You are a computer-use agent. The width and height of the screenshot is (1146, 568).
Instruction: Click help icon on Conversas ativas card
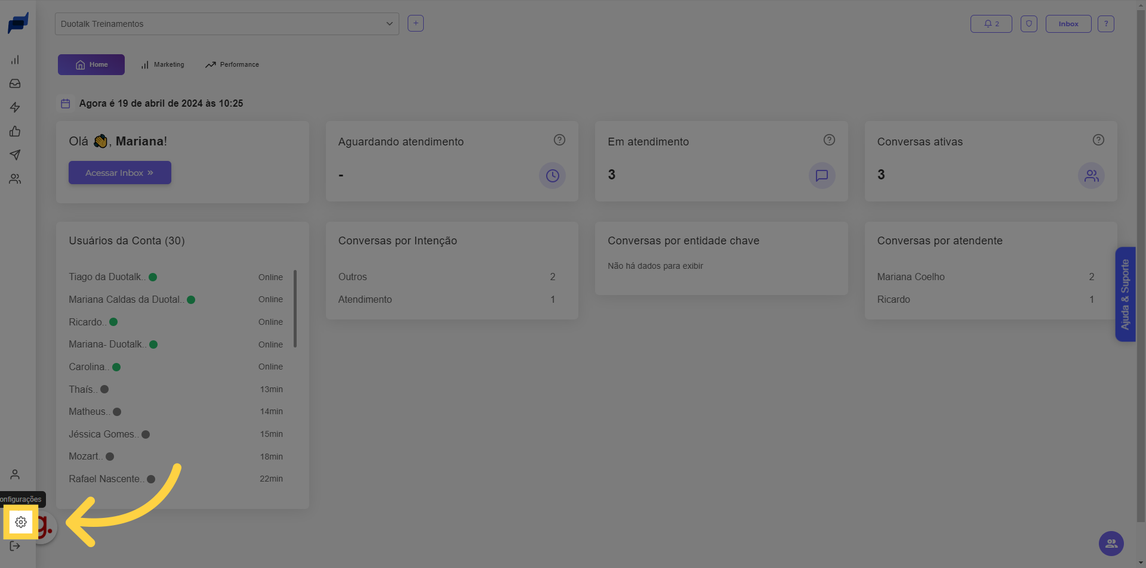(1098, 140)
